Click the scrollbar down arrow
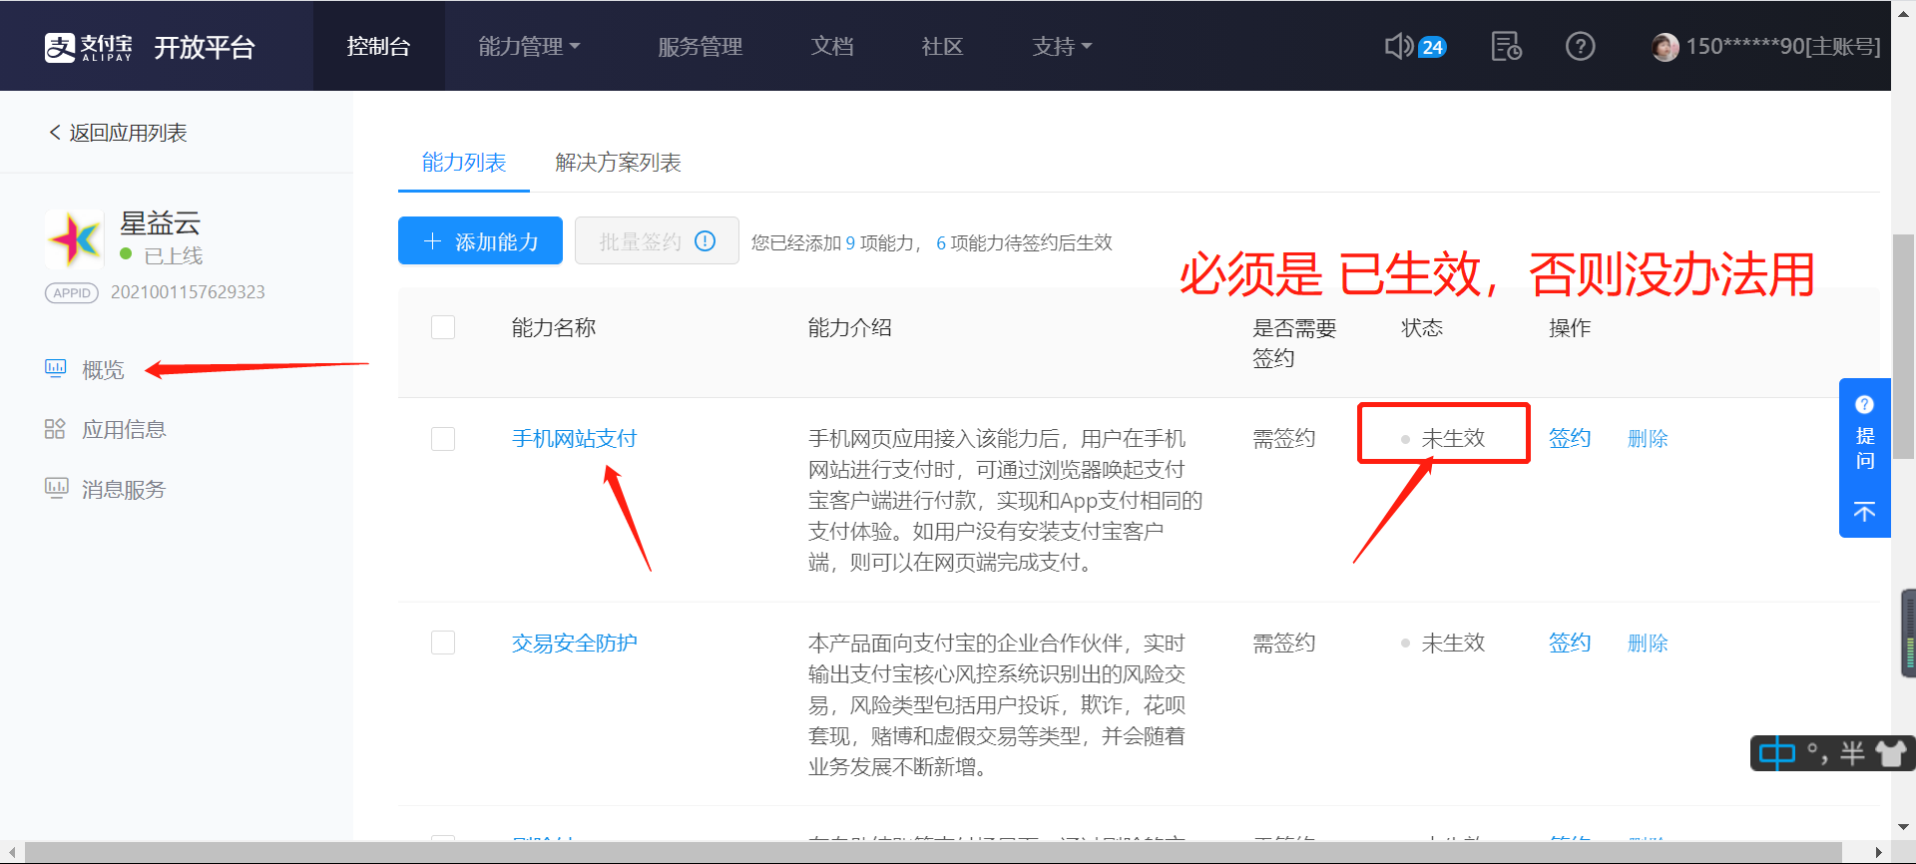The height and width of the screenshot is (864, 1916). pyautogui.click(x=1903, y=826)
